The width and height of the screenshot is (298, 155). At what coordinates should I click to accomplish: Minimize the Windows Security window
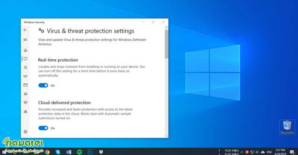(143, 22)
